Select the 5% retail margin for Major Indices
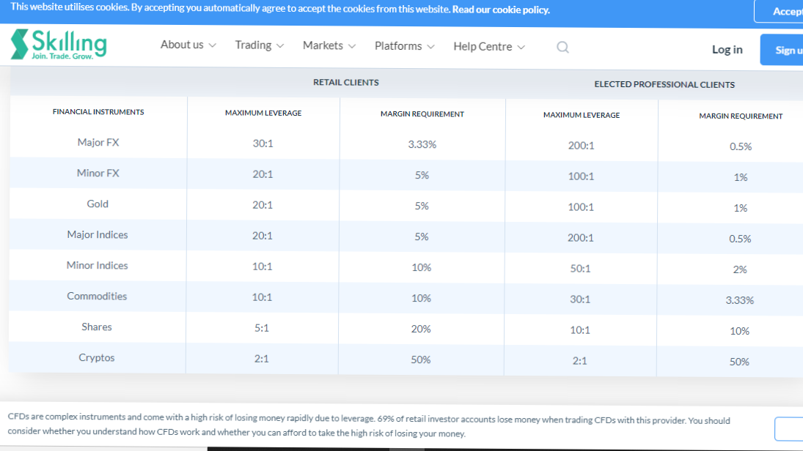This screenshot has width=803, height=451. tap(422, 236)
